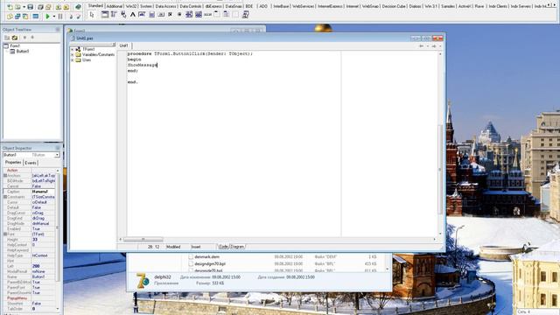Viewport: 560px width, 315px height.
Task: Click the Caption property value field
Action: click(x=43, y=192)
